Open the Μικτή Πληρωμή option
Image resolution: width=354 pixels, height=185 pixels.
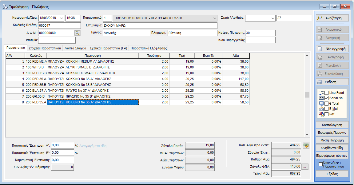[332, 140]
